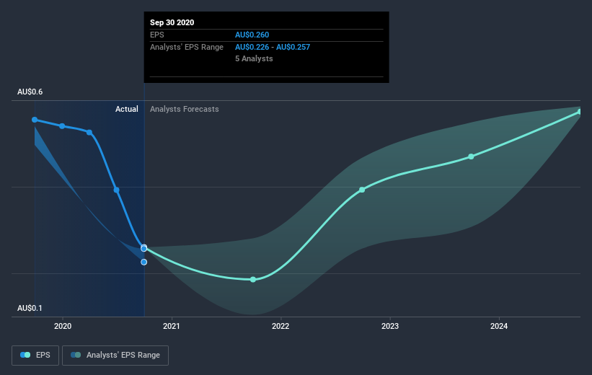Screen dimensions: 592x375
Task: Select the forecast data point in late 2023
Action: point(471,156)
